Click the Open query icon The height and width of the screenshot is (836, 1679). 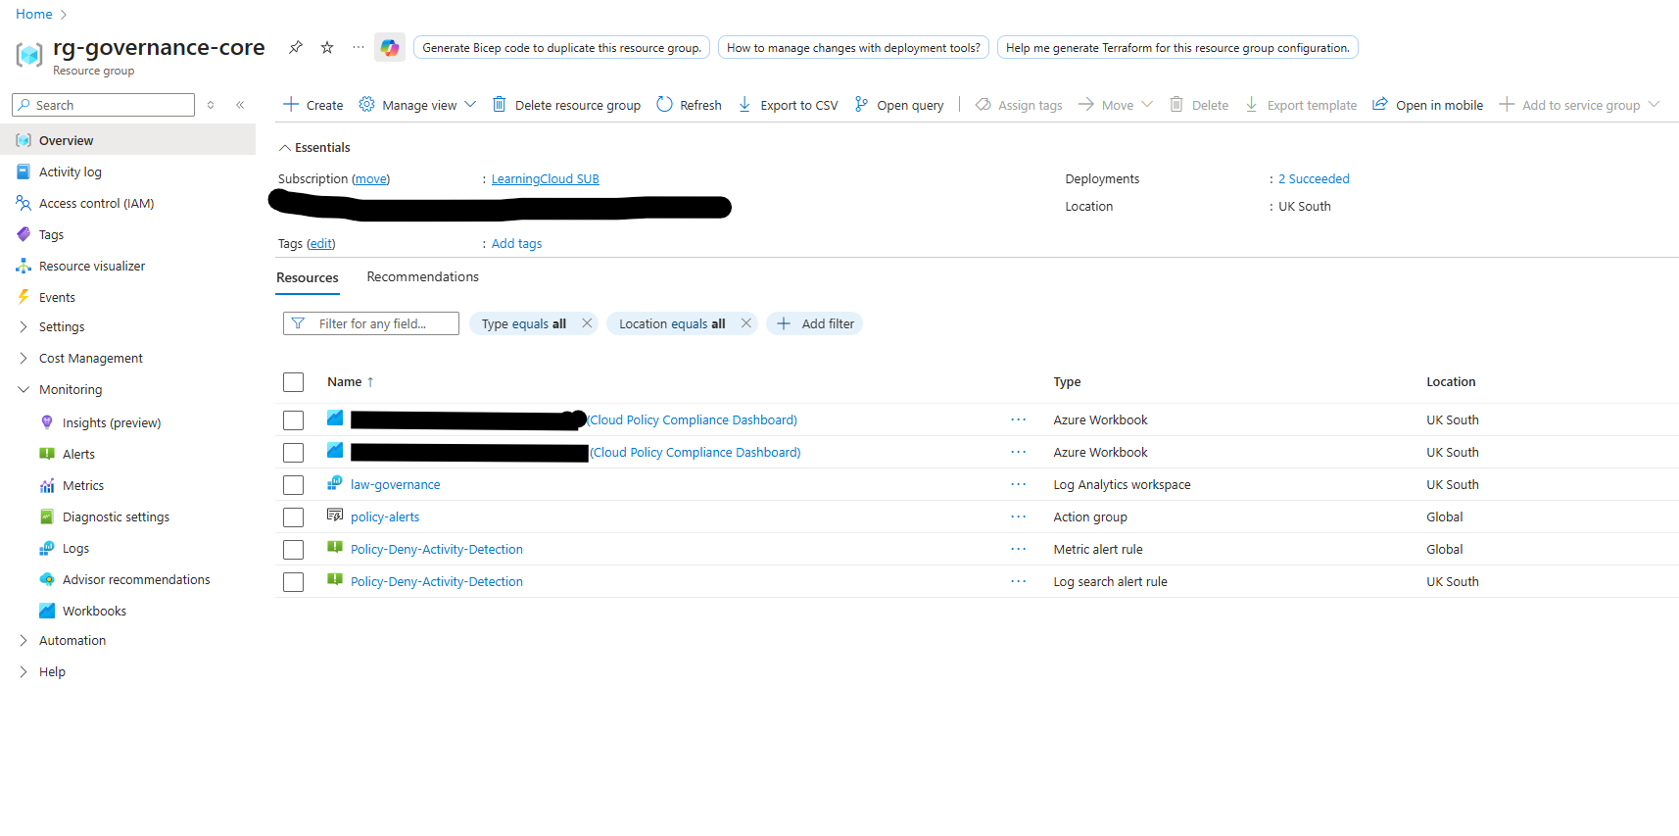(861, 104)
